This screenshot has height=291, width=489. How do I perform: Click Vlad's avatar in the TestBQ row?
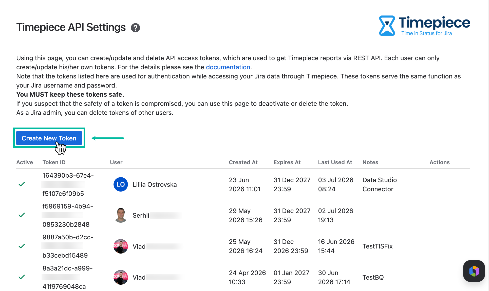[x=121, y=277]
